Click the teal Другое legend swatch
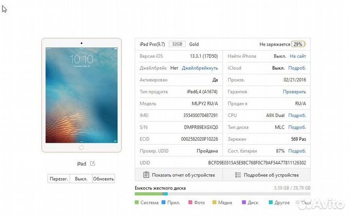The height and width of the screenshot is (216, 350). (x=271, y=202)
